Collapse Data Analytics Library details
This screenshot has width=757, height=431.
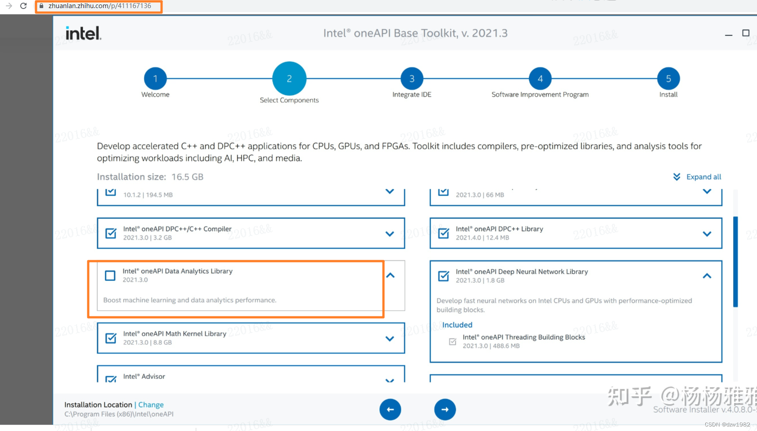pyautogui.click(x=390, y=275)
